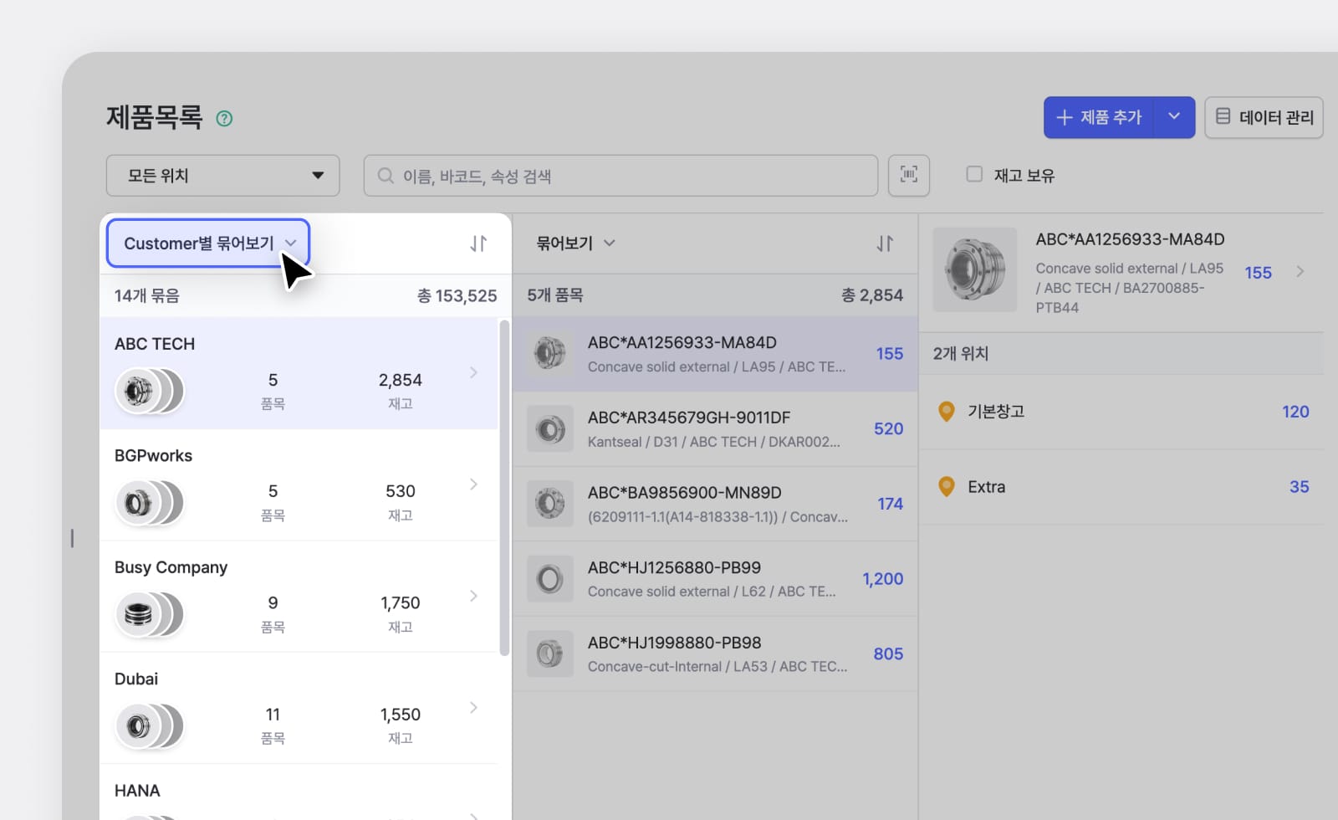Click the Extra location pin icon
Screen dimensions: 1338x820
pos(947,487)
